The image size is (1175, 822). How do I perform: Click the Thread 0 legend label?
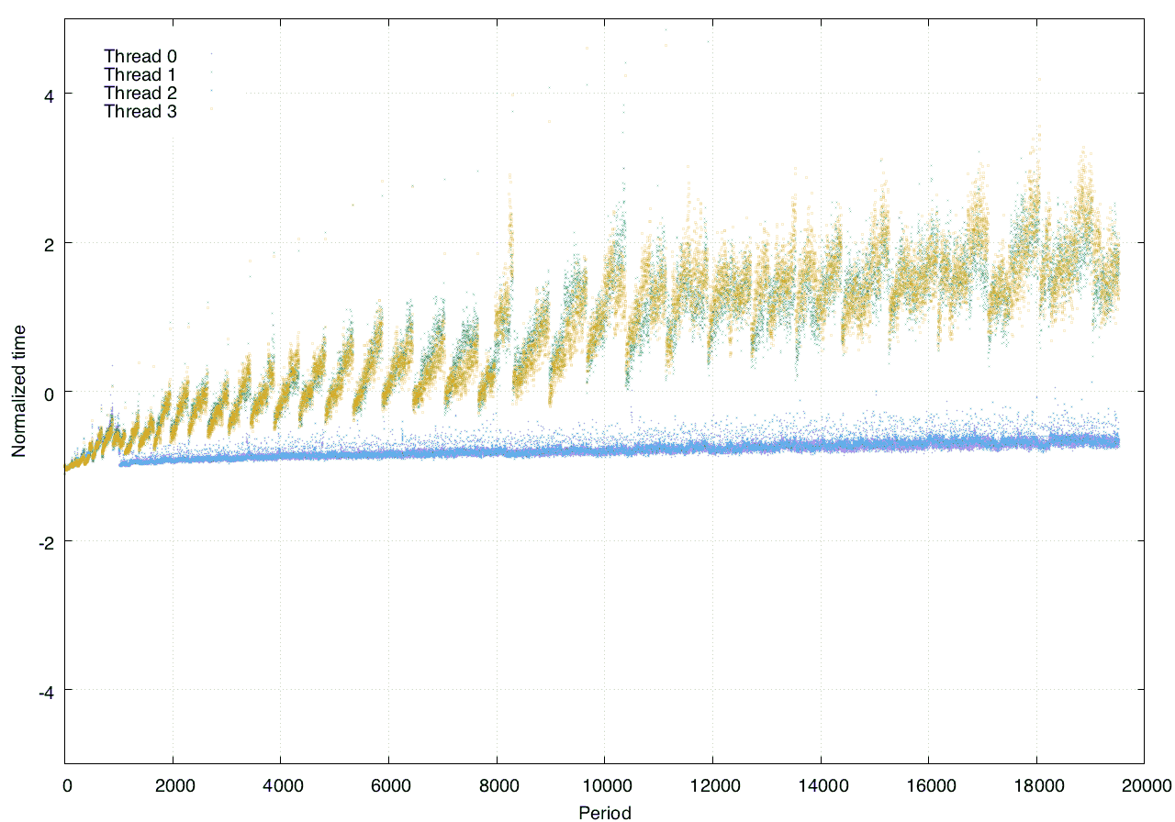pyautogui.click(x=140, y=56)
